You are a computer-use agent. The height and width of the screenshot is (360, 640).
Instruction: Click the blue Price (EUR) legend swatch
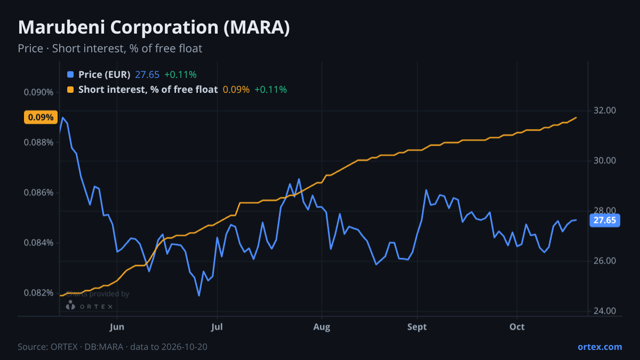(x=70, y=75)
